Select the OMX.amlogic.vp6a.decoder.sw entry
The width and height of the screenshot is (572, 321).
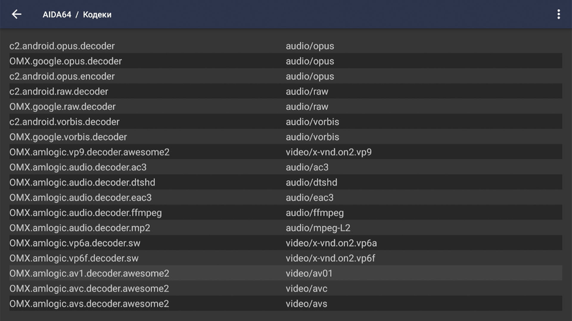tap(74, 243)
